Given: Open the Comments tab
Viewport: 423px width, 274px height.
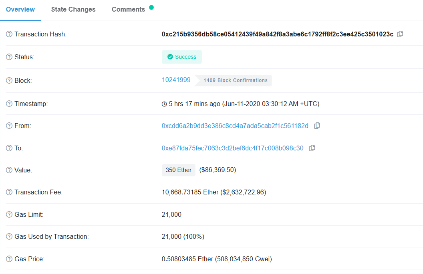Looking at the screenshot, I should (x=129, y=10).
